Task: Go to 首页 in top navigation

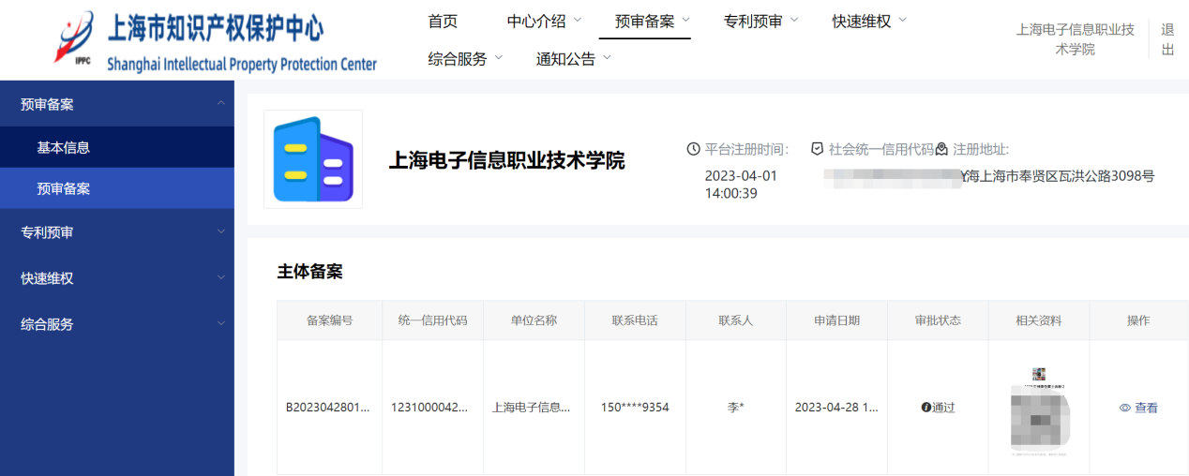Action: [443, 21]
